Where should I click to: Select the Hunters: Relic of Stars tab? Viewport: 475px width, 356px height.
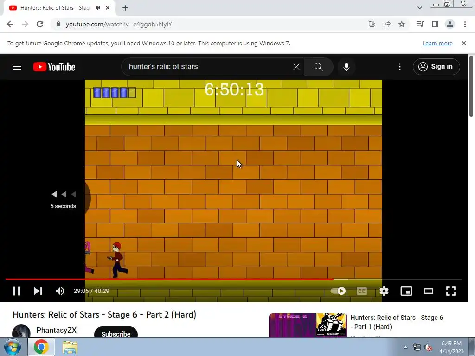click(x=55, y=8)
